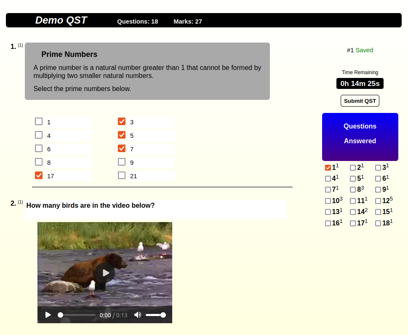Adjust the video volume slider
The width and height of the screenshot is (408, 335).
click(x=155, y=315)
